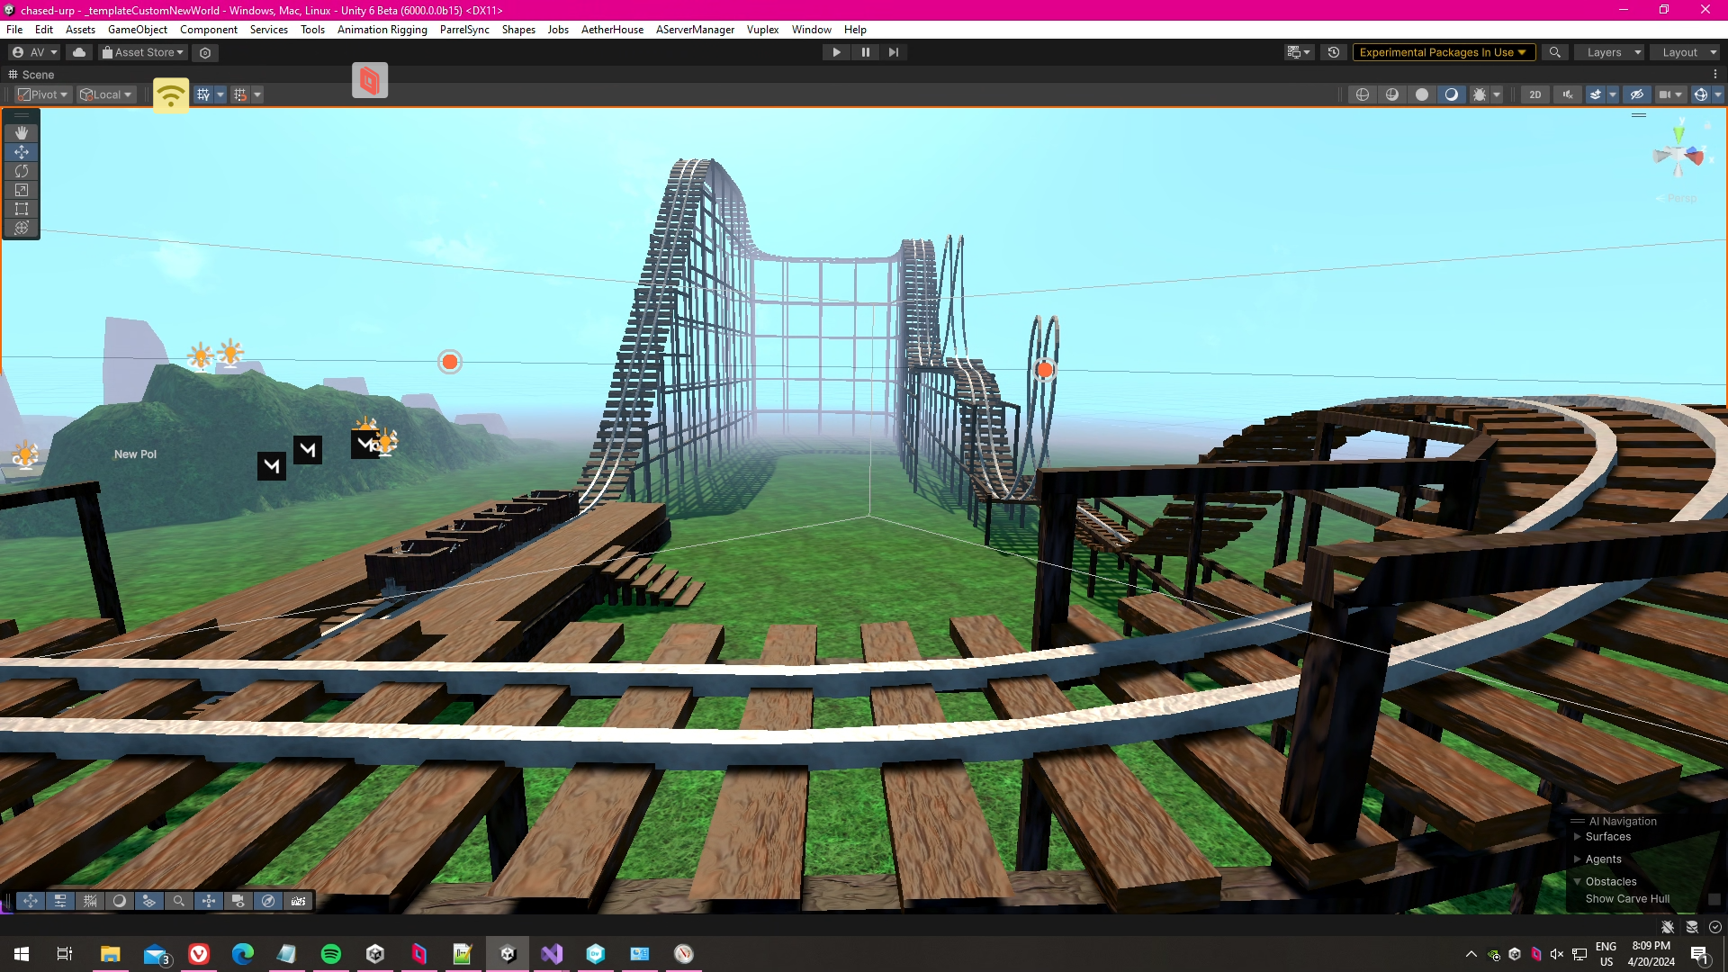Open the Animation Rigging menu

coord(382,30)
